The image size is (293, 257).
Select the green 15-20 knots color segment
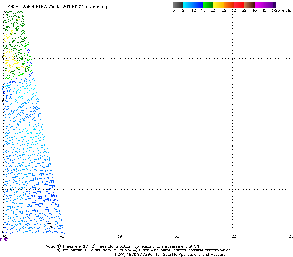click(208, 5)
